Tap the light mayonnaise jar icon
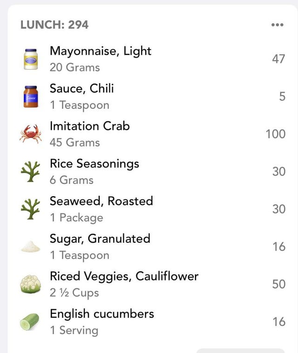 31,59
